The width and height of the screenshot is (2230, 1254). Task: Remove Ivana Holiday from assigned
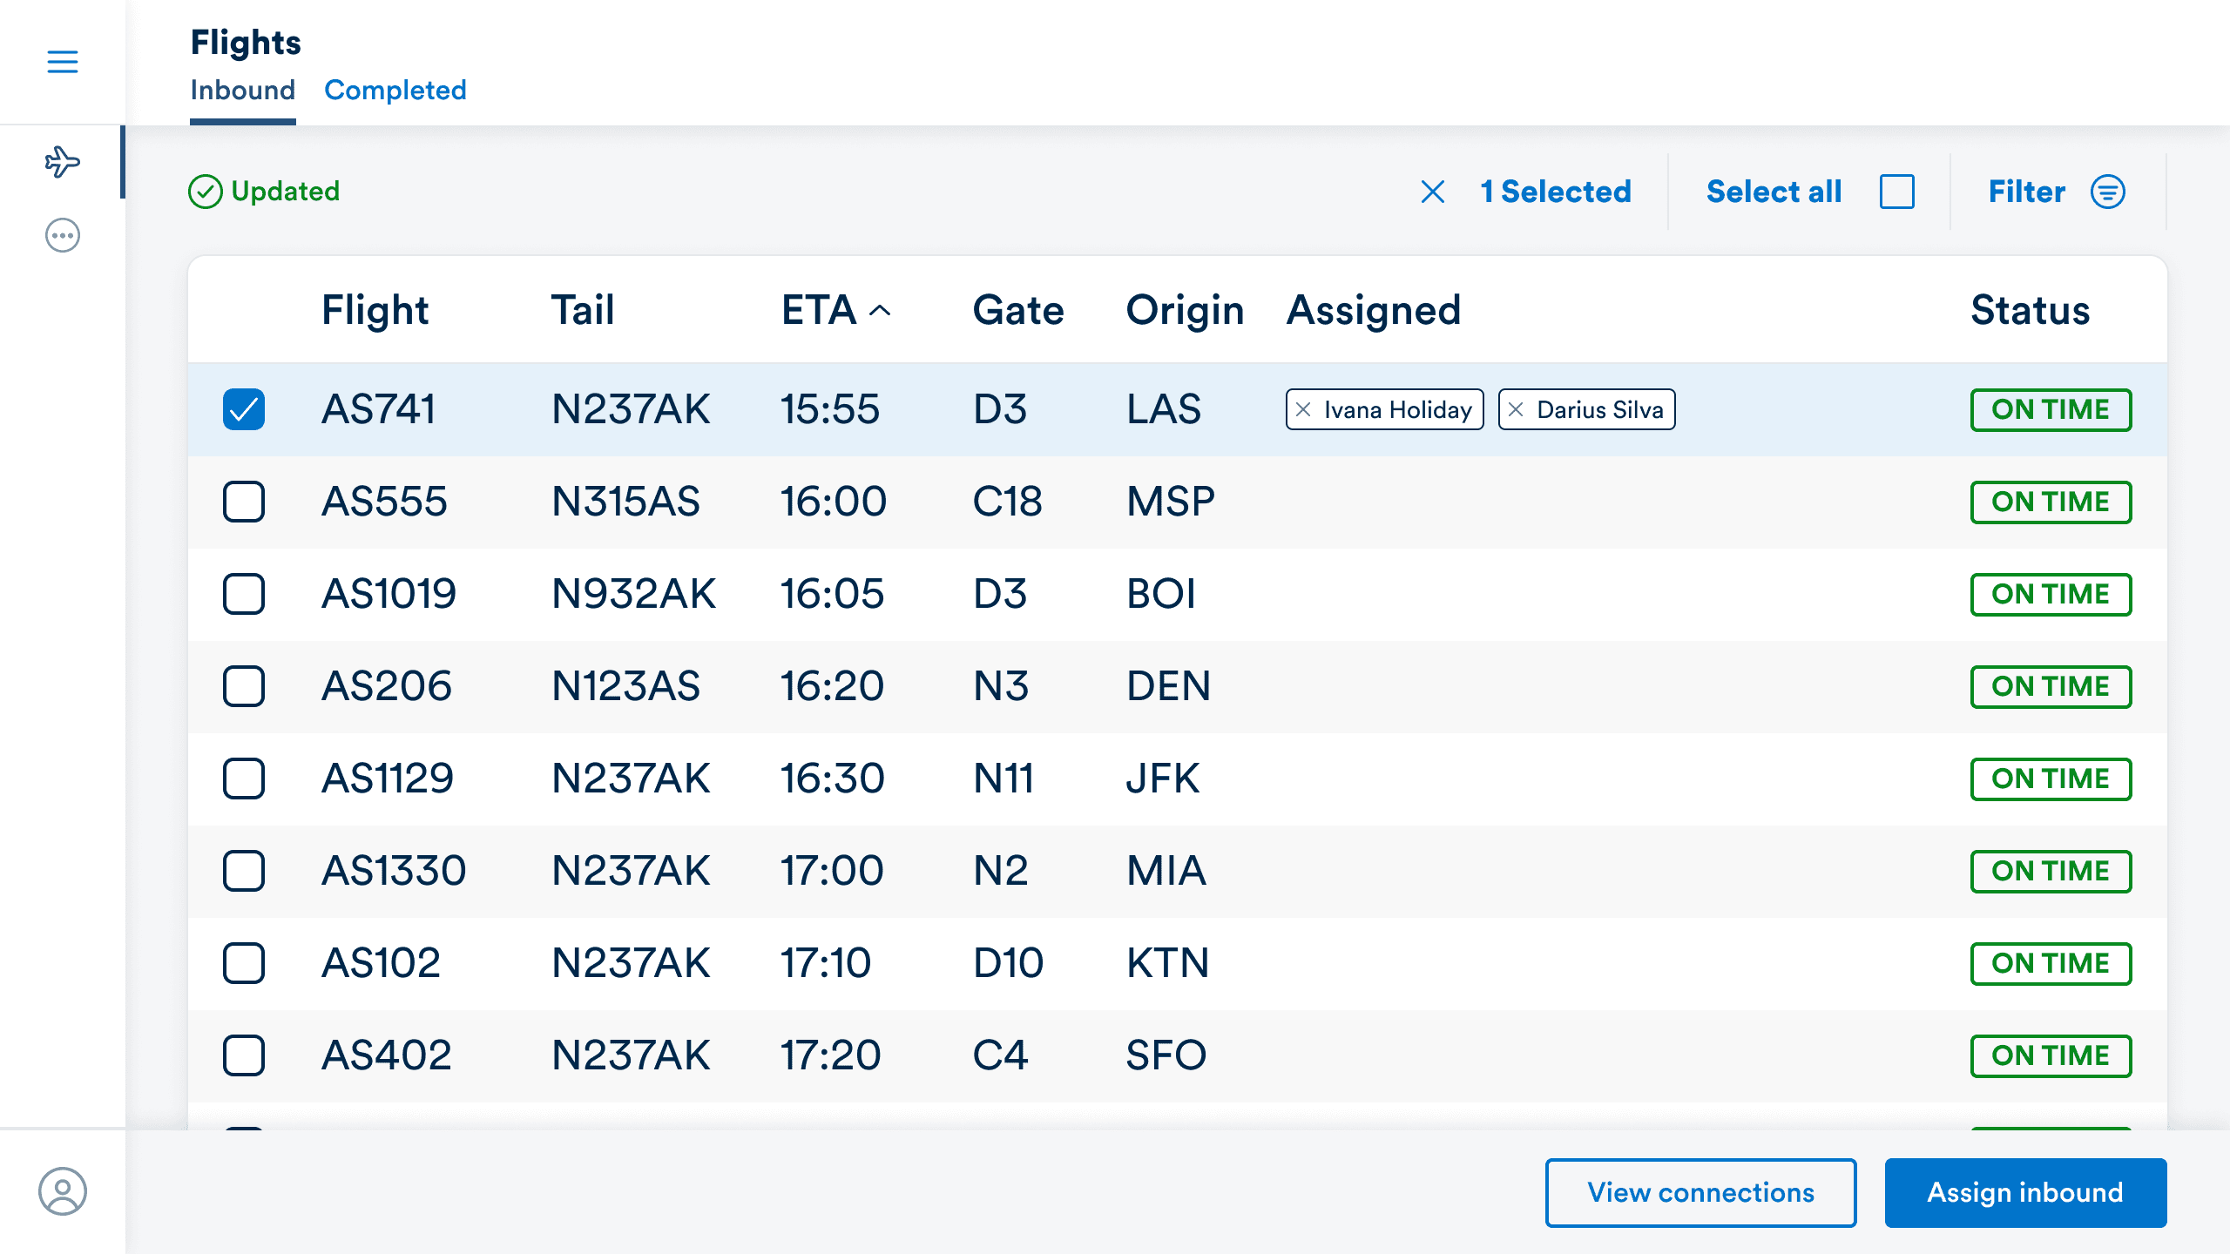click(x=1303, y=409)
